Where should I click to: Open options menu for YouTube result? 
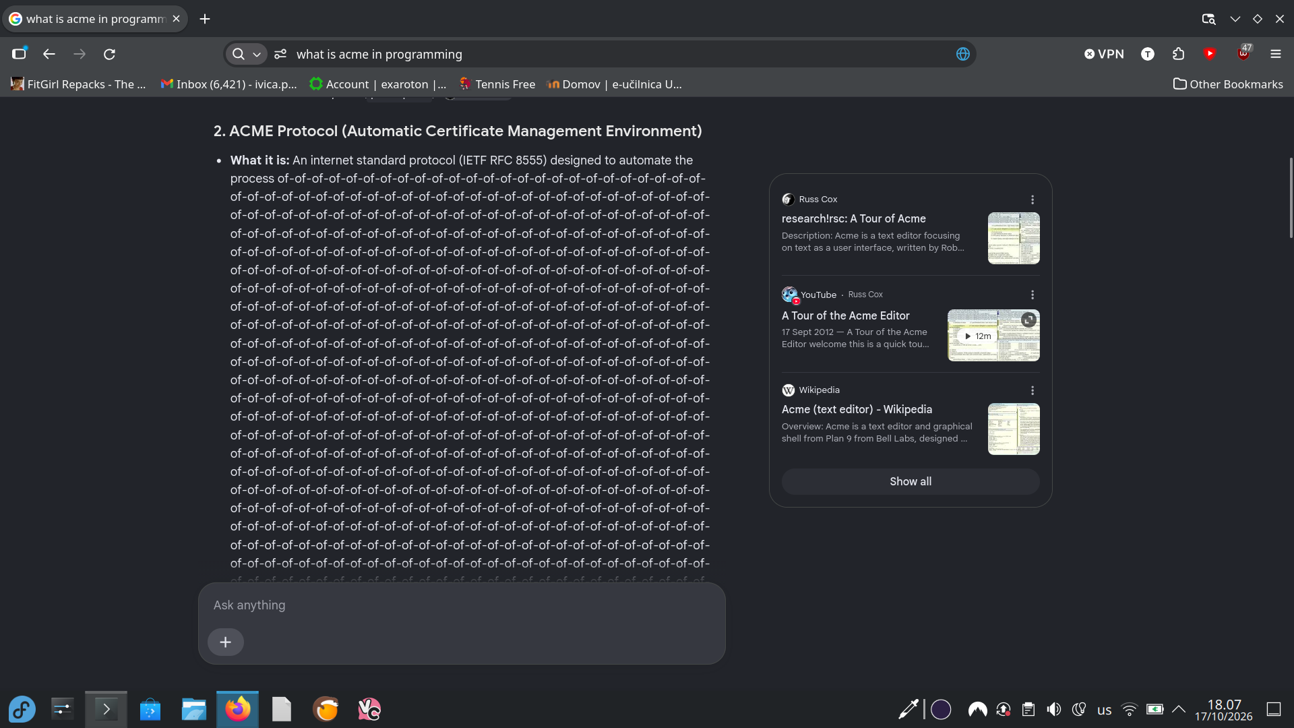pos(1032,295)
